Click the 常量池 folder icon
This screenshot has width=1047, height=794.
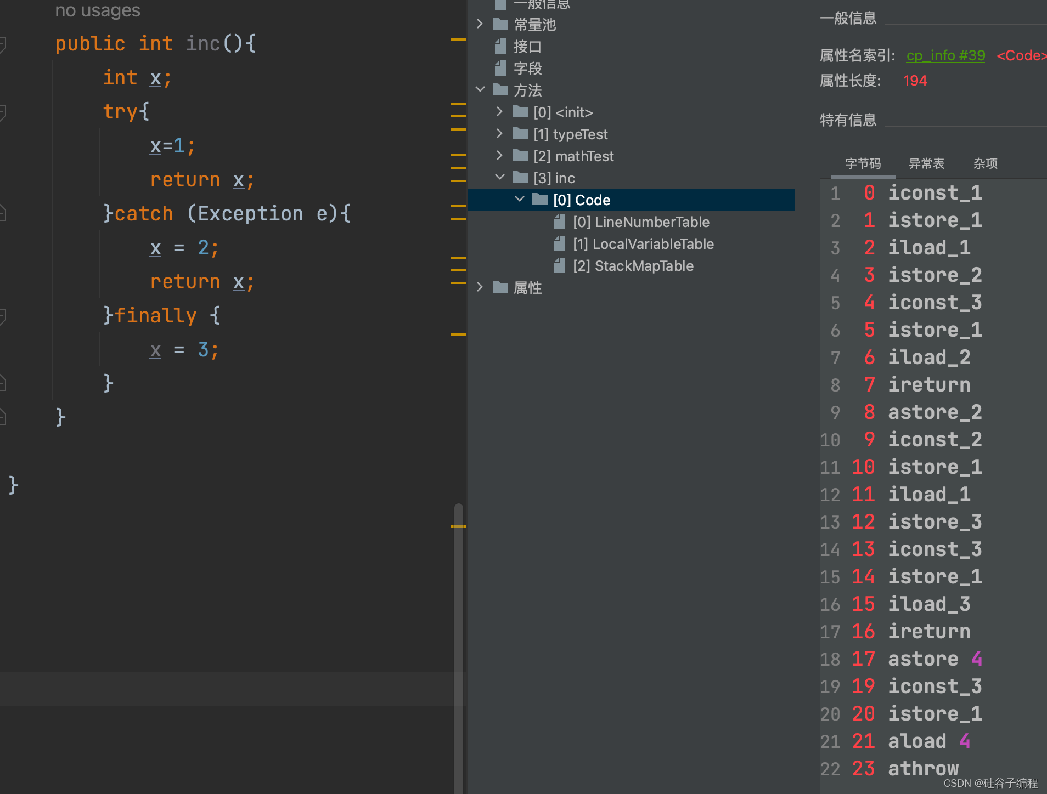tap(500, 24)
